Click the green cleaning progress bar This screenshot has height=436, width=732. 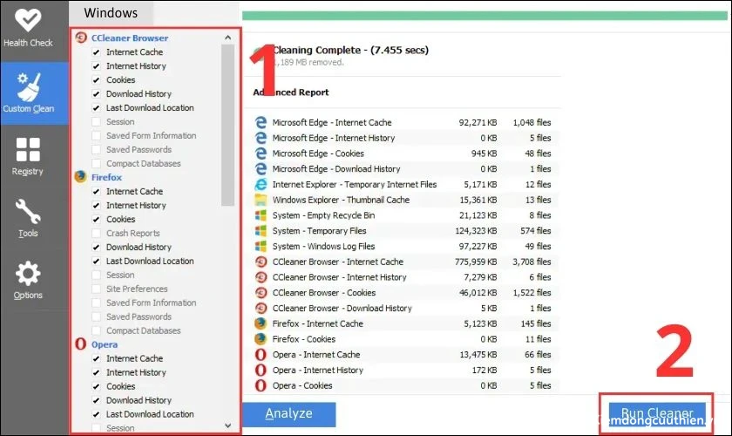point(485,16)
